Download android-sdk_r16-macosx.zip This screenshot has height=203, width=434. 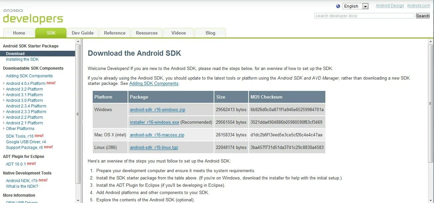point(157,135)
